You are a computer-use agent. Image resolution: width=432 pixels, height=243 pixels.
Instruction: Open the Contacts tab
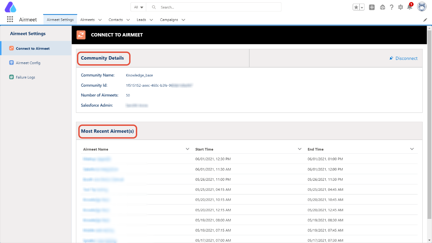116,20
